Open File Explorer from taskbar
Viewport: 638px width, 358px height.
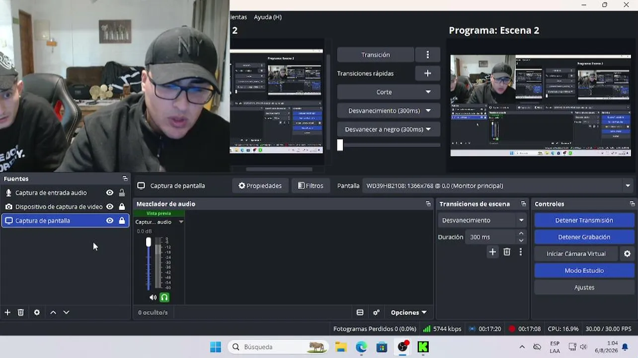(x=341, y=347)
